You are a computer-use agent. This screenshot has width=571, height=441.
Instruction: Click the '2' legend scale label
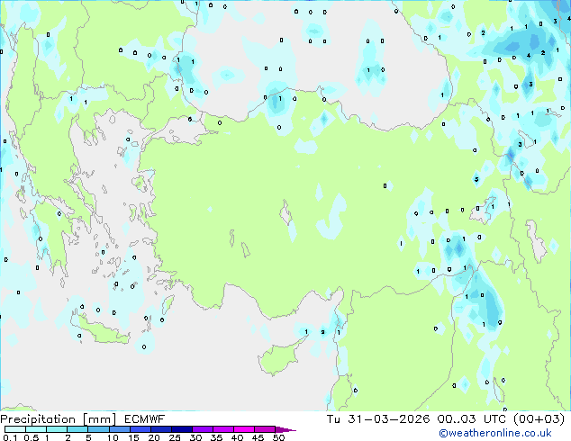point(68,437)
